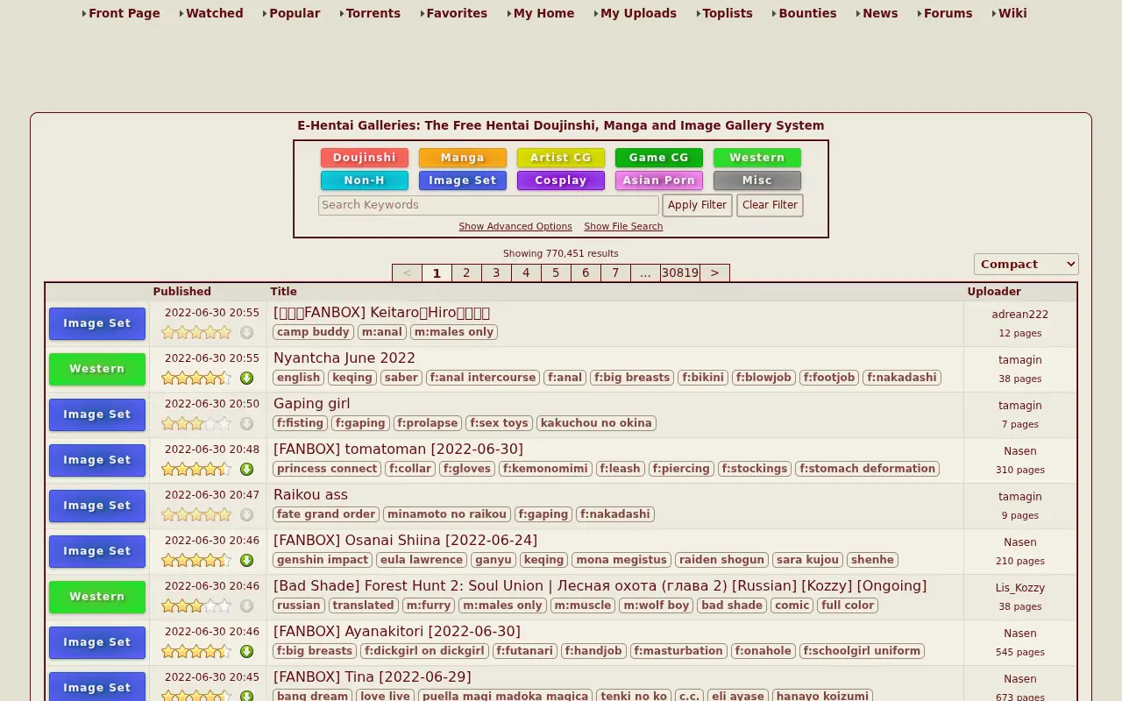Click the green torrent arrow for Osanai Shiina

(x=246, y=560)
